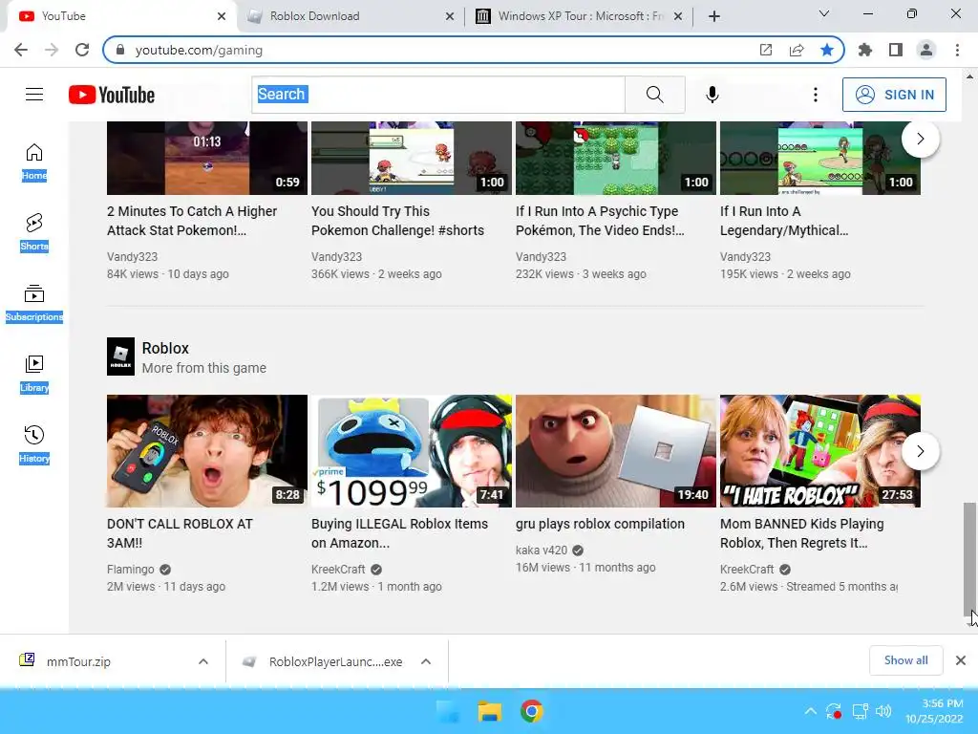Click the Roblox game channel icon
Image resolution: width=978 pixels, height=734 pixels.
pyautogui.click(x=120, y=356)
